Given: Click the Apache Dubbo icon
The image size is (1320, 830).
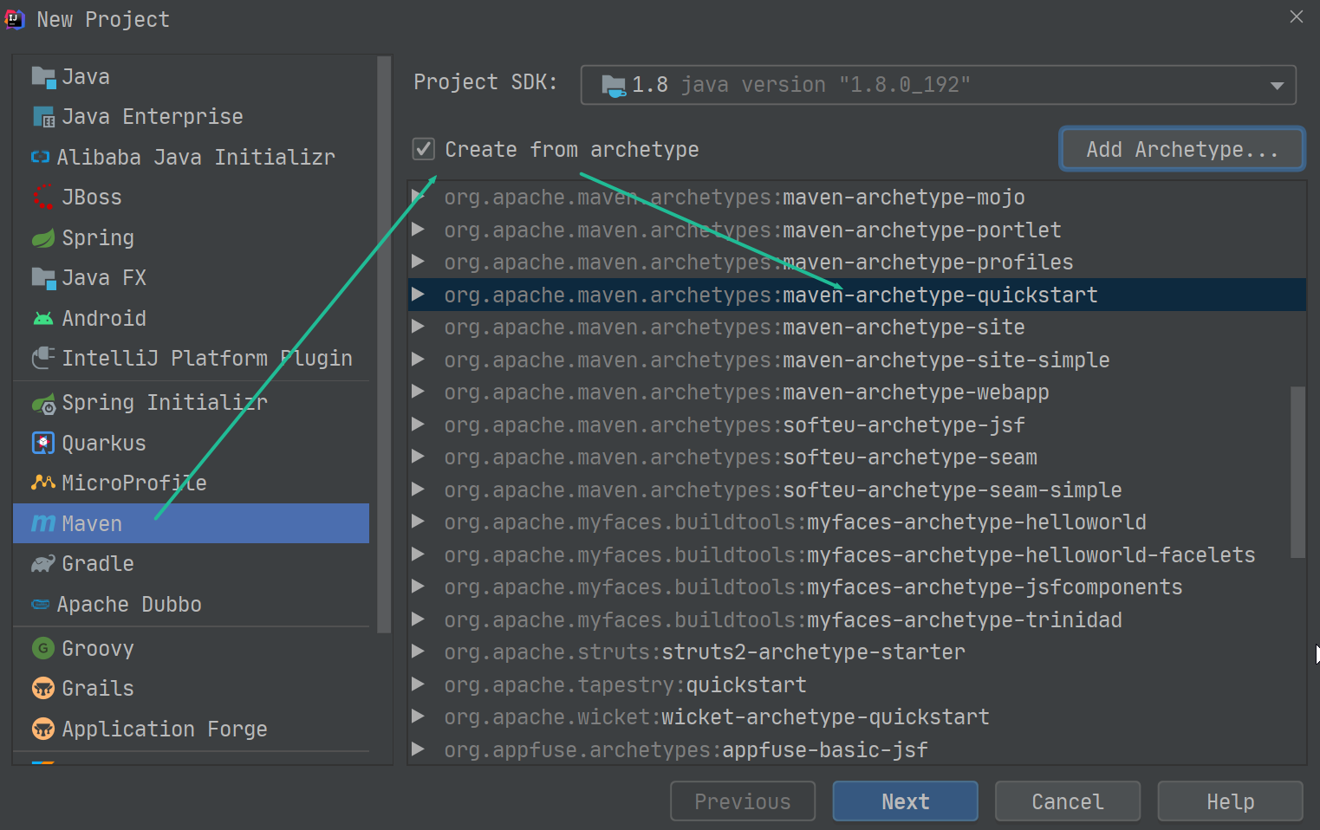Looking at the screenshot, I should click(41, 605).
